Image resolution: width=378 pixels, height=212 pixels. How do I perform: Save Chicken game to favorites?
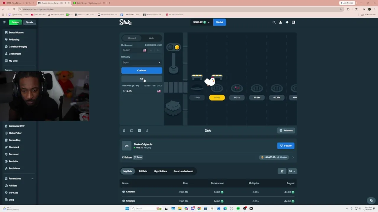(x=138, y=157)
